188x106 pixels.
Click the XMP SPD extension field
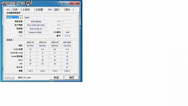(68, 32)
